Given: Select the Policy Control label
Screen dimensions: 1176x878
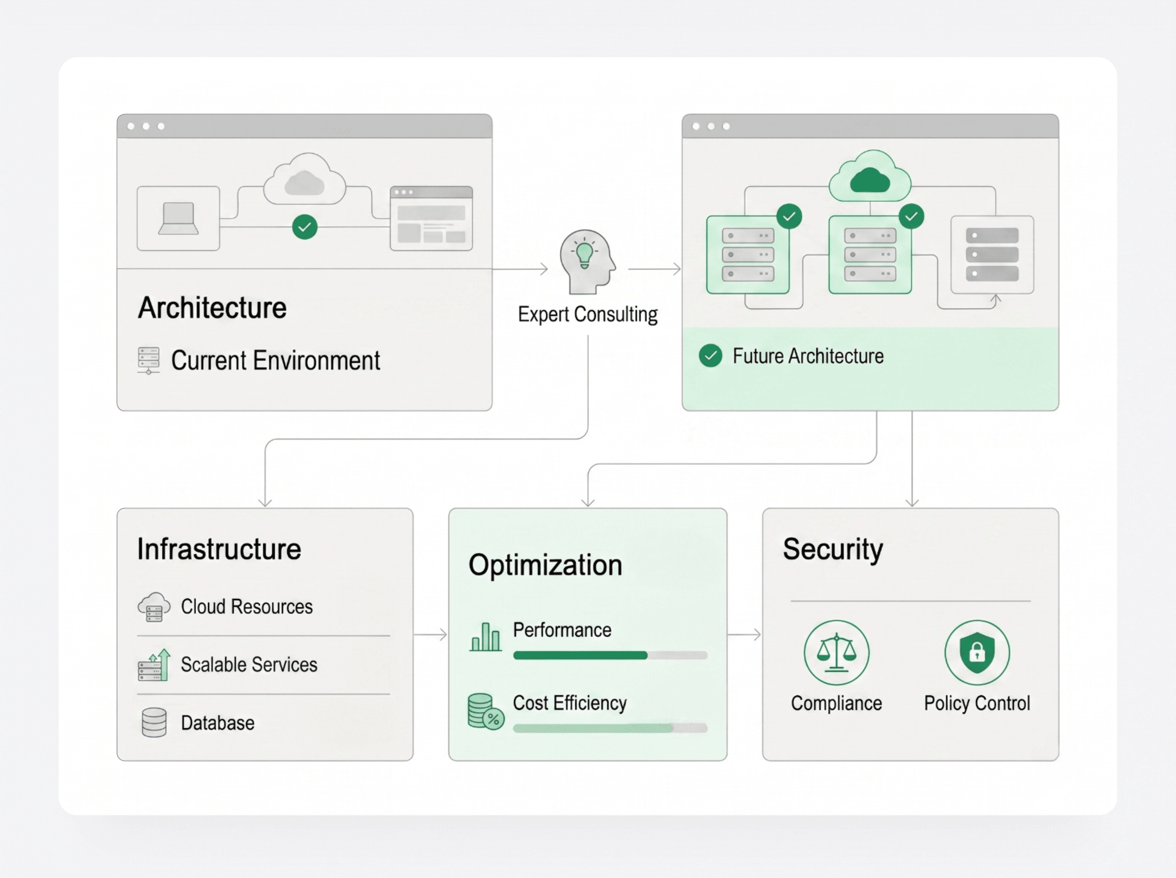Looking at the screenshot, I should pyautogui.click(x=977, y=704).
